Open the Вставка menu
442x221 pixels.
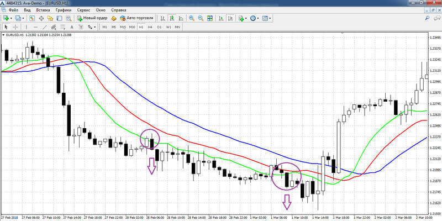pos(43,10)
